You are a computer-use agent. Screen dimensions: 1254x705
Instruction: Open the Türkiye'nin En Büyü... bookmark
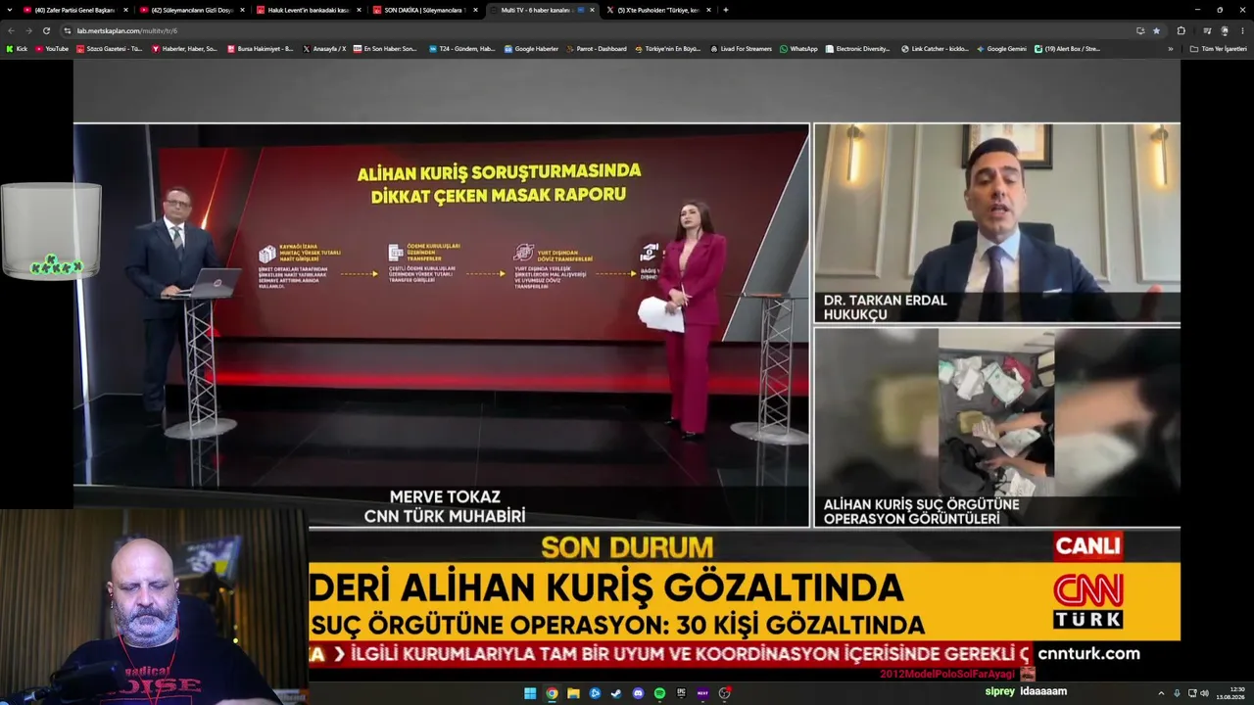pos(667,48)
